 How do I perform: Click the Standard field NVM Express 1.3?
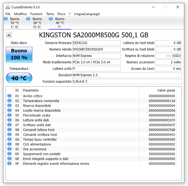point(127,75)
